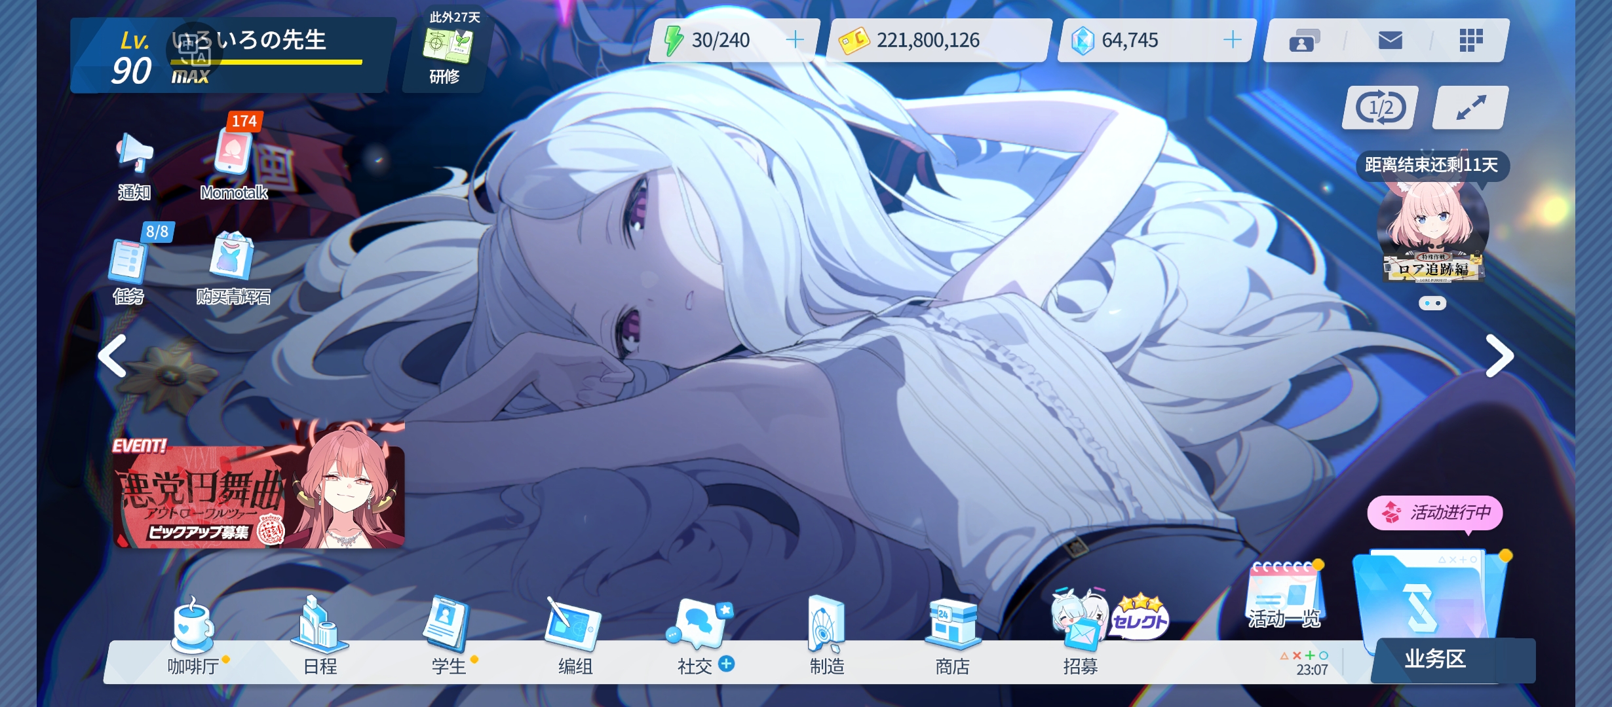Open the 编组 formation icon
The image size is (1612, 707).
[x=573, y=624]
